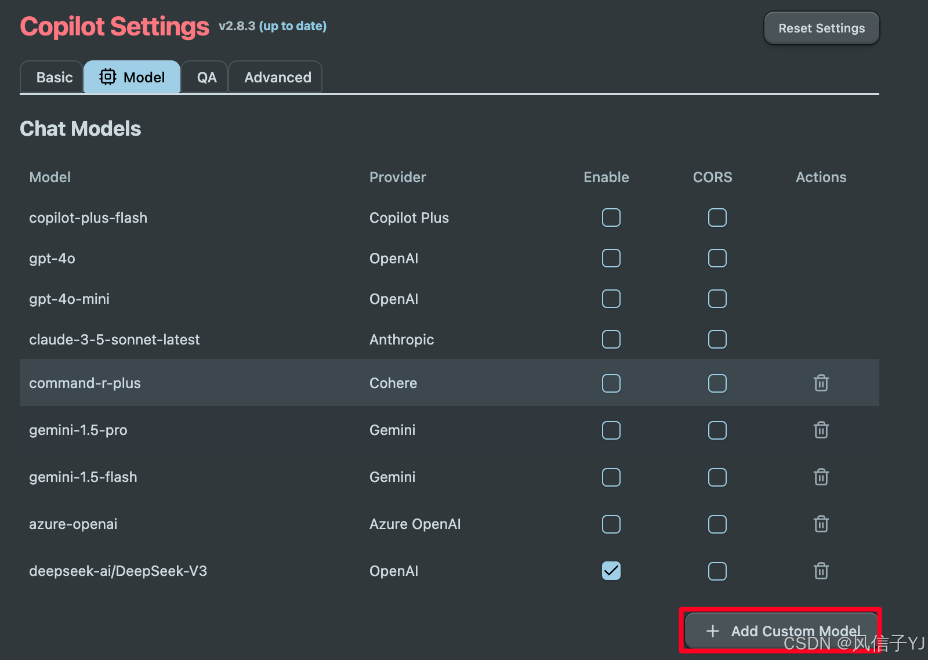This screenshot has width=928, height=660.
Task: Toggle CORS for gpt-4o
Action: click(x=717, y=258)
